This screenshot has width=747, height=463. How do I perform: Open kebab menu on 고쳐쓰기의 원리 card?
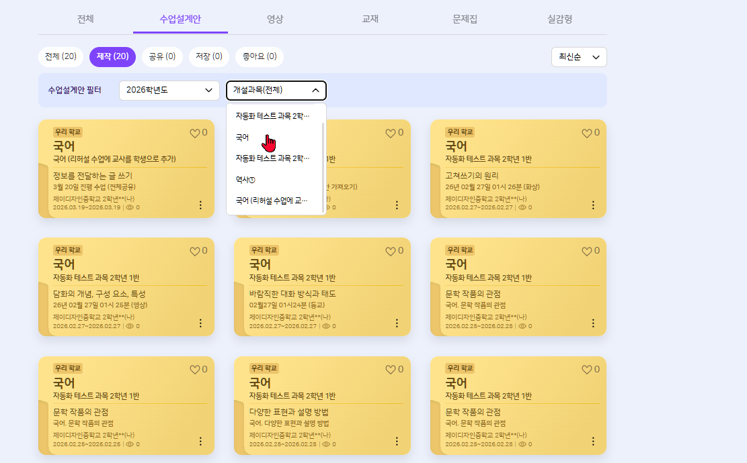pos(592,205)
